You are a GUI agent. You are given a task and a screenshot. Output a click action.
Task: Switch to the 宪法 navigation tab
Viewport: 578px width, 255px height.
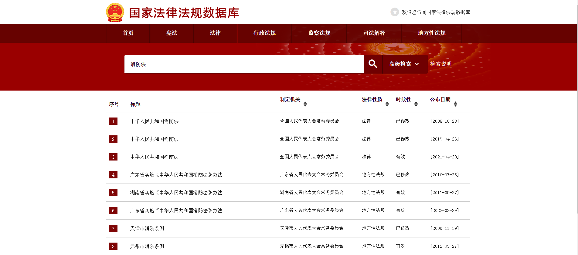pos(172,33)
